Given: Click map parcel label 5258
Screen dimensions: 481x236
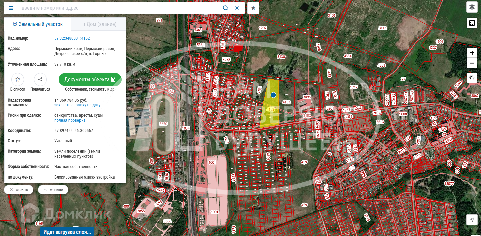Looking at the screenshot, I should (226, 60).
